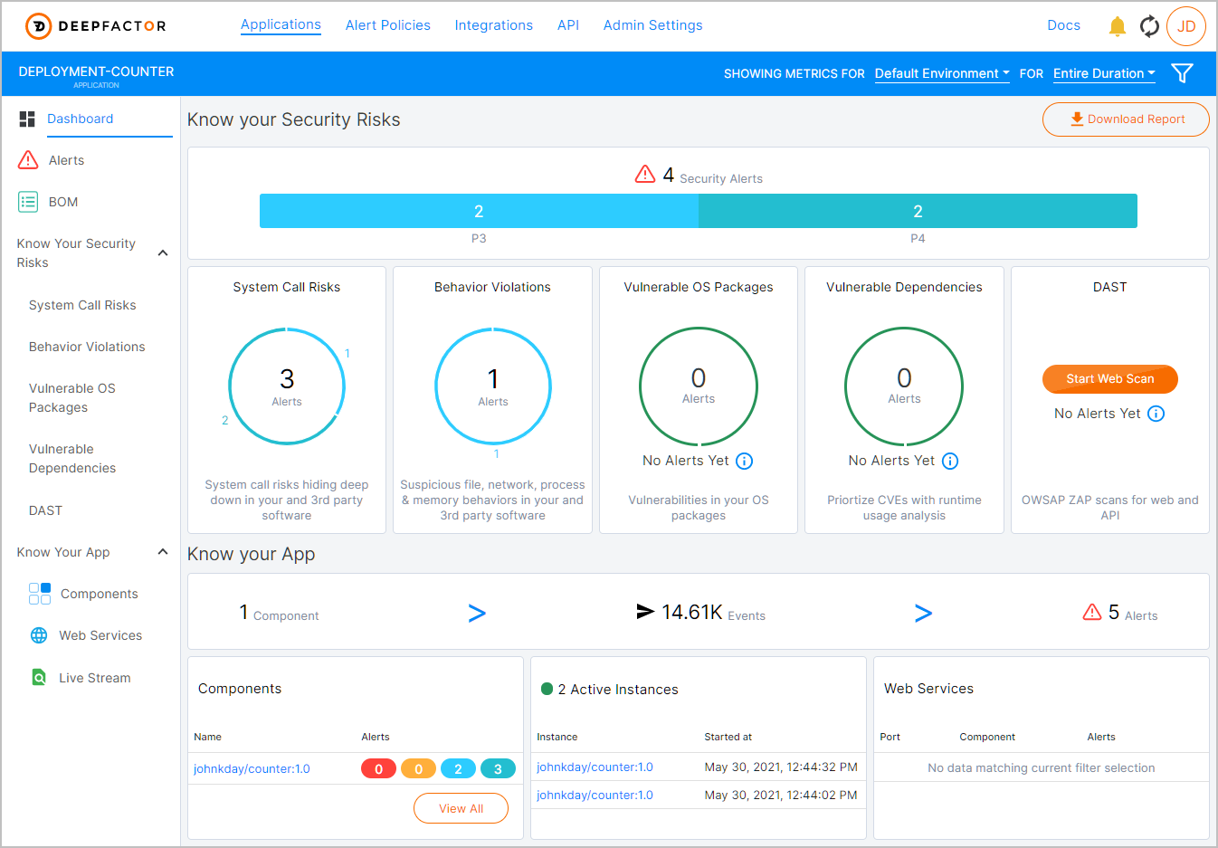The image size is (1218, 848).
Task: Click the refresh sync icon
Action: coord(1149,26)
